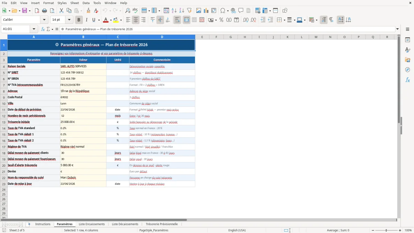Open the Font Size dropdown
The width and height of the screenshot is (414, 233).
click(x=69, y=20)
